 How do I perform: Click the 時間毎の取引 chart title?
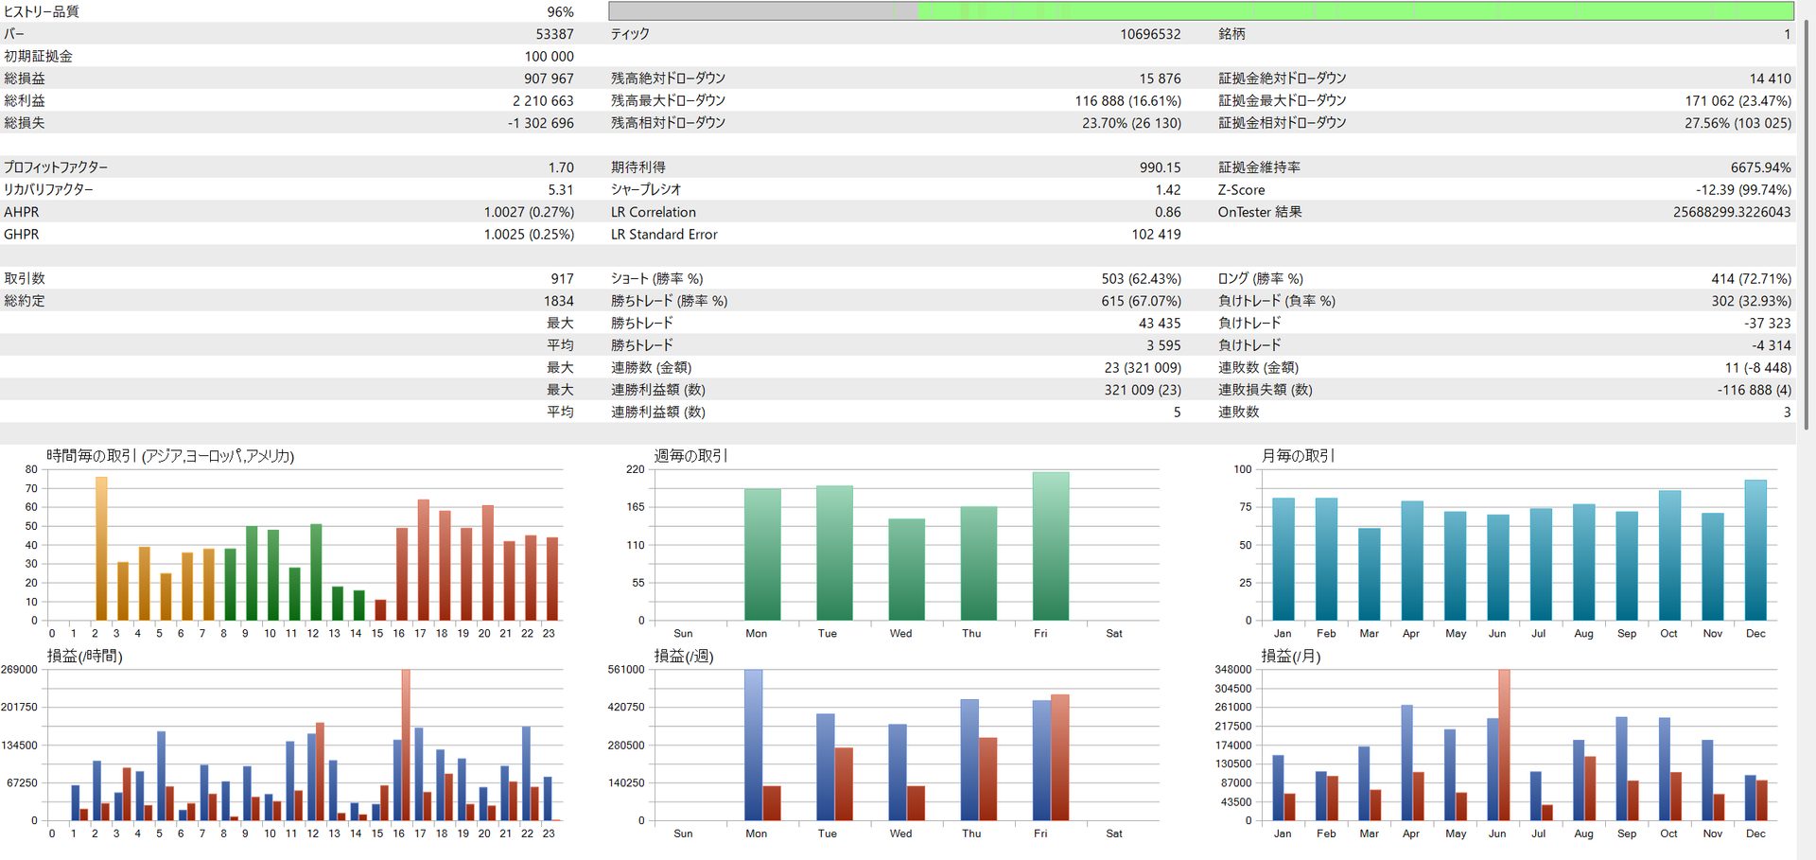[170, 456]
